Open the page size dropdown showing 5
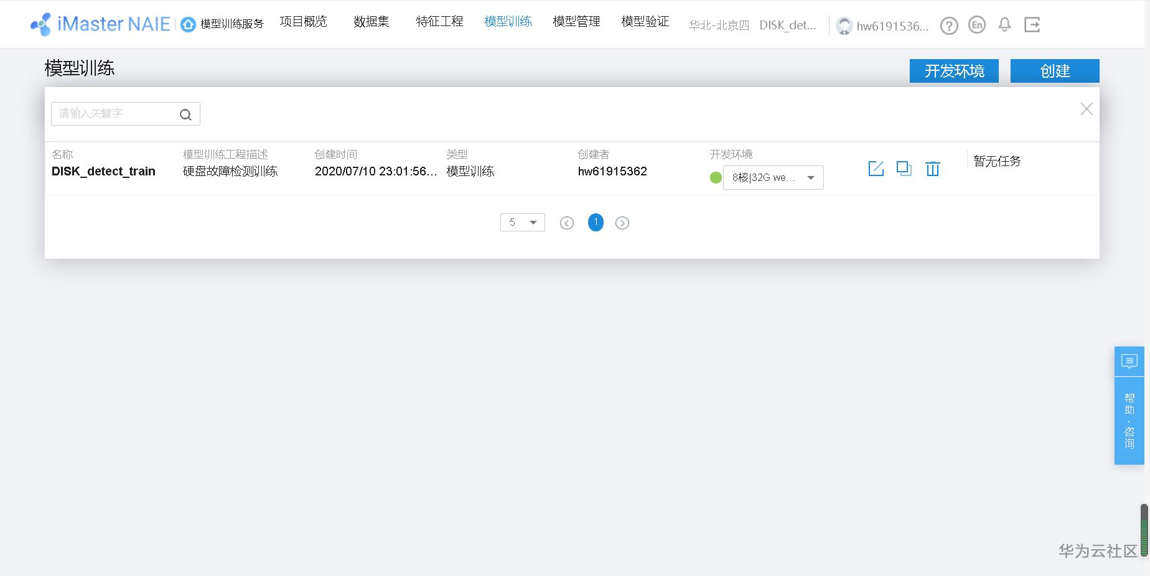Image resolution: width=1150 pixels, height=576 pixels. coord(523,223)
